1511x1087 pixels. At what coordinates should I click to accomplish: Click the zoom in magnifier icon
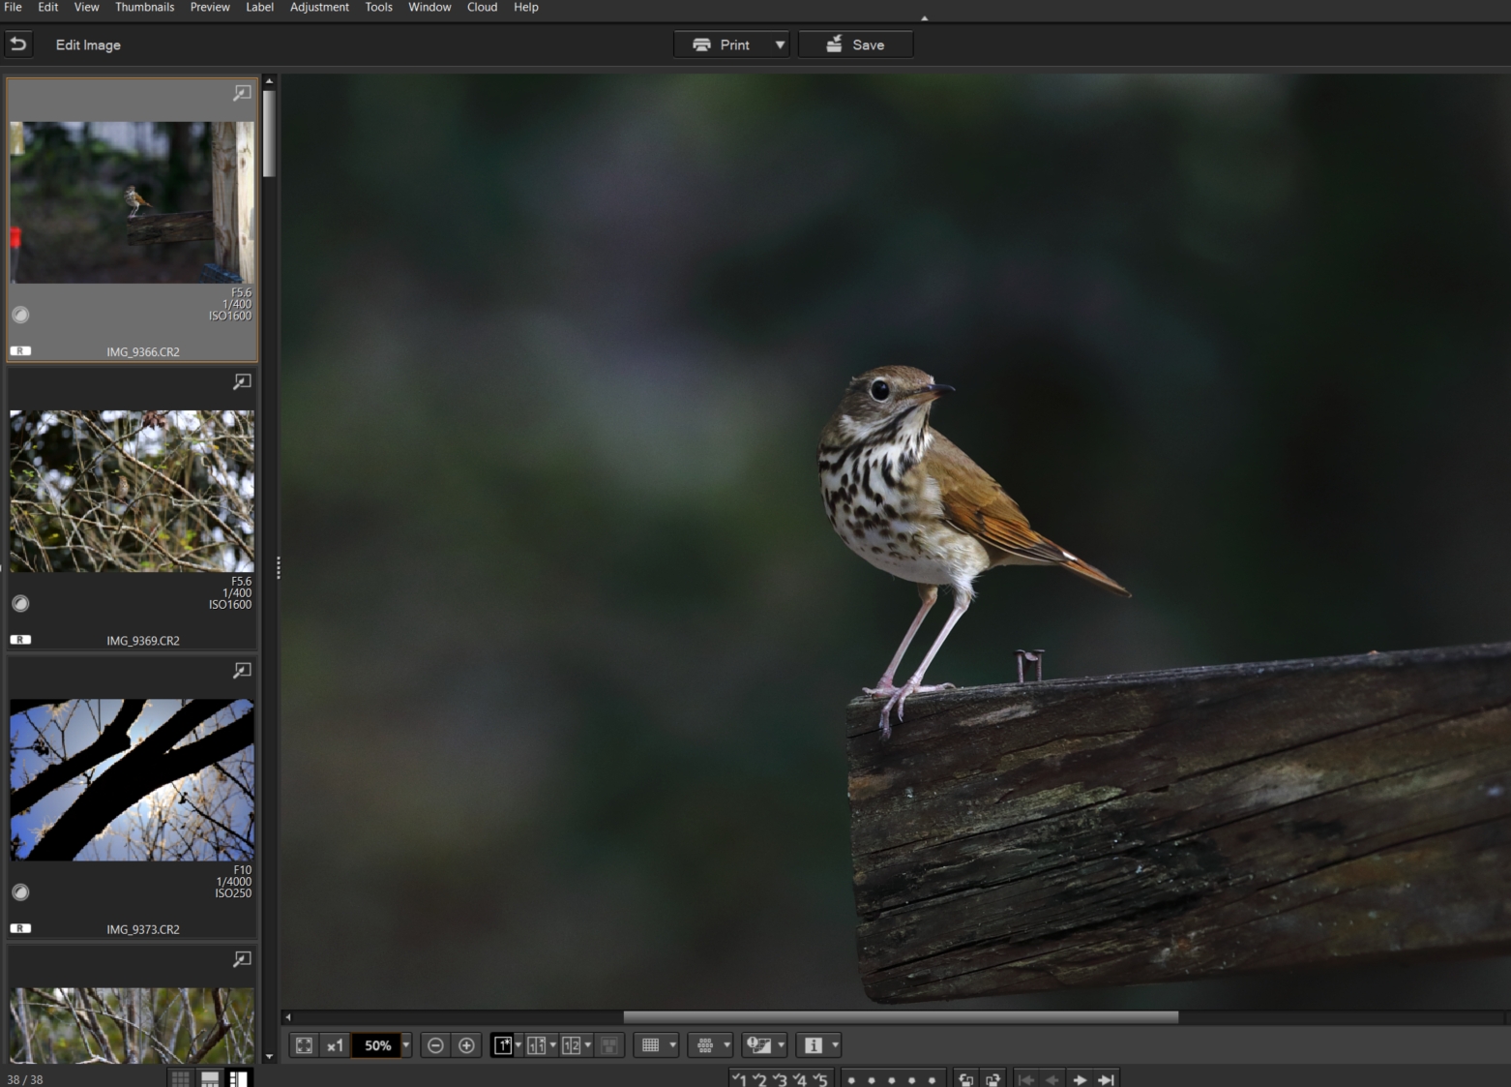[466, 1045]
